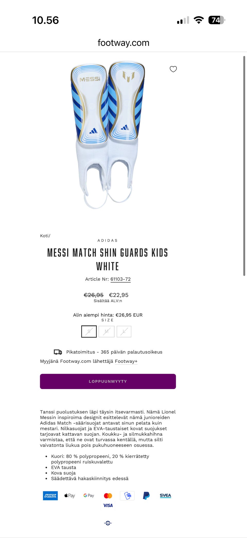This screenshot has height=538, width=247.
Task: Click the PayPal logo
Action: click(146, 495)
